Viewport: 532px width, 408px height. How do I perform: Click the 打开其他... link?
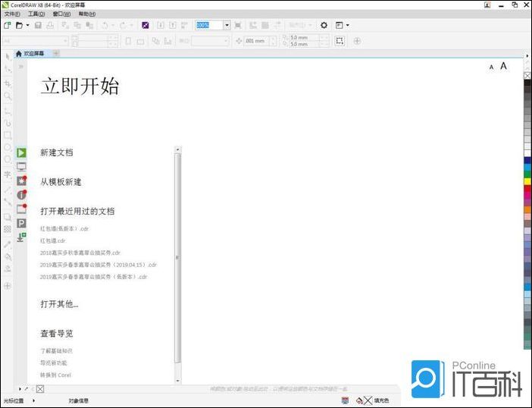tap(59, 304)
